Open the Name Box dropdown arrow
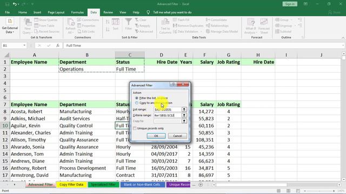346x194 pixels. pos(24,45)
